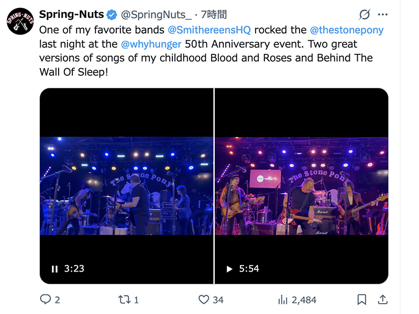Click the reply speech bubble icon
This screenshot has height=314, width=419.
pos(46,299)
